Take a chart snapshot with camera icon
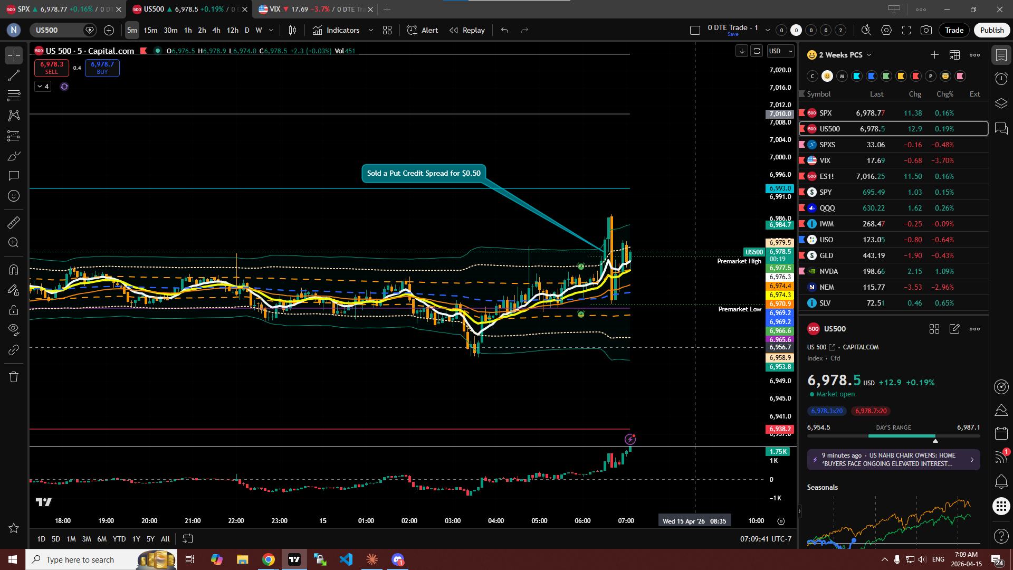Image resolution: width=1013 pixels, height=570 pixels. (926, 30)
